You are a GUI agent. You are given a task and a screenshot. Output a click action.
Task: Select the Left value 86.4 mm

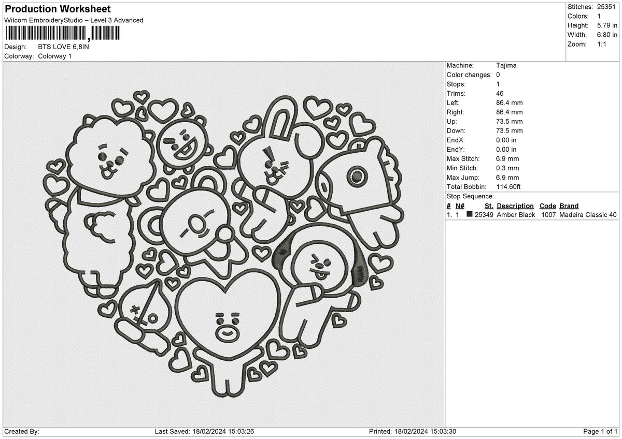tap(510, 103)
